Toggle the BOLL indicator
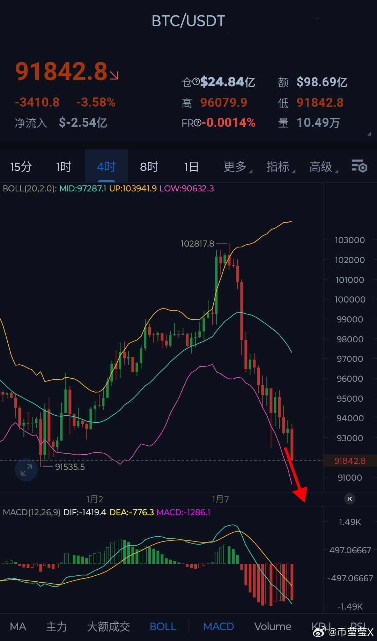 [163, 626]
